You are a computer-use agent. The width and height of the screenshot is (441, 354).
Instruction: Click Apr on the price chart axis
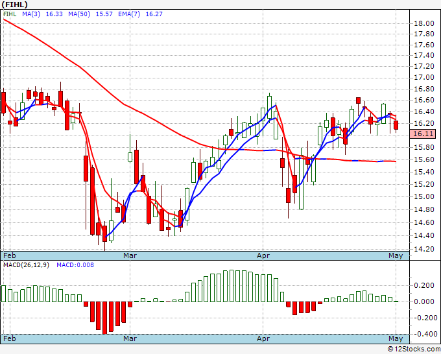coord(263,255)
